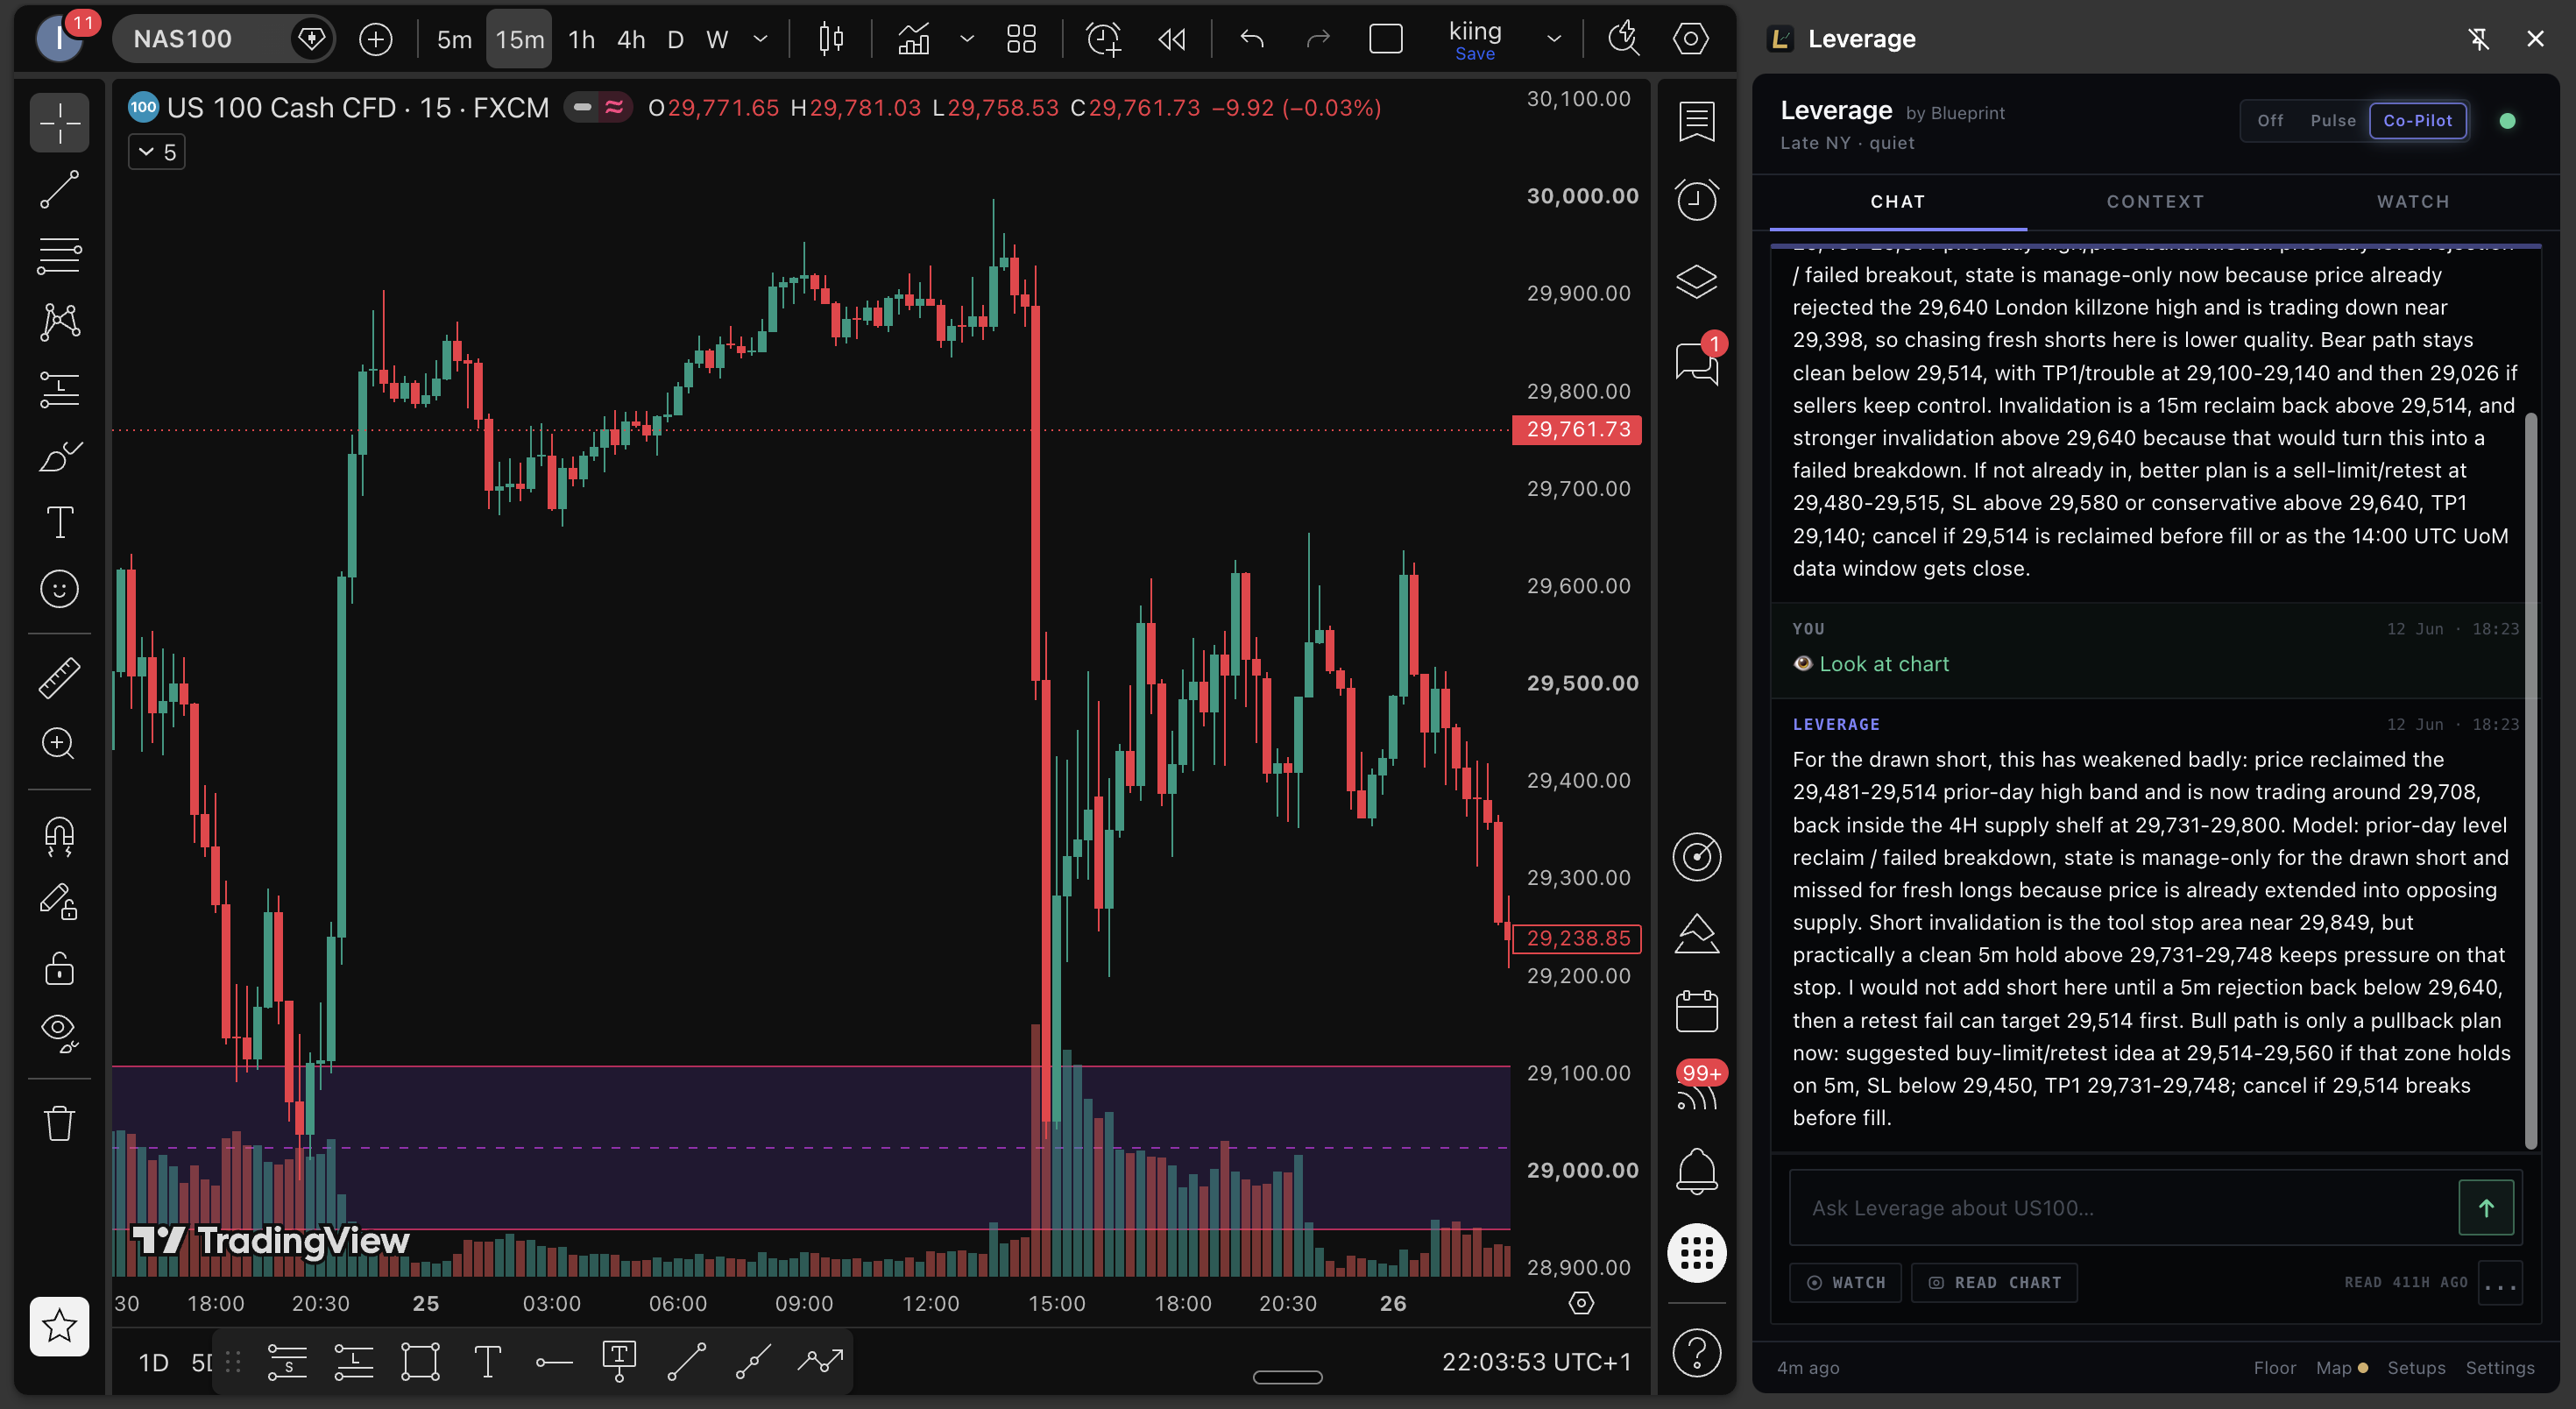Open the Floor link in footer

coord(2274,1368)
